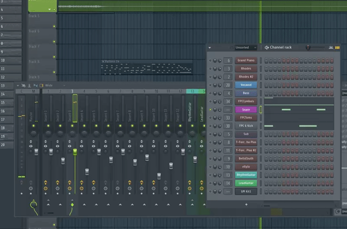
Task: Open the Unsorted channel filter dropdown
Action: (246, 47)
